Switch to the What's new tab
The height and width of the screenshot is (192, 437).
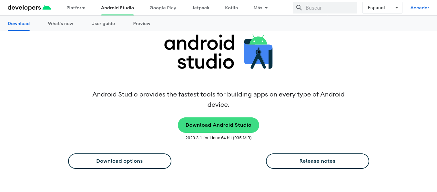pos(61,23)
